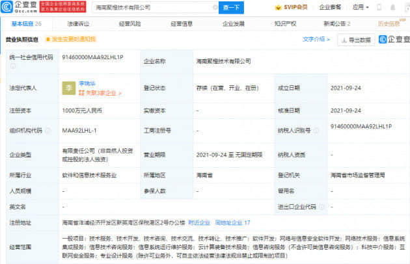Click the 所属地区 value 海南省
The height and width of the screenshot is (264, 410).
(204, 175)
